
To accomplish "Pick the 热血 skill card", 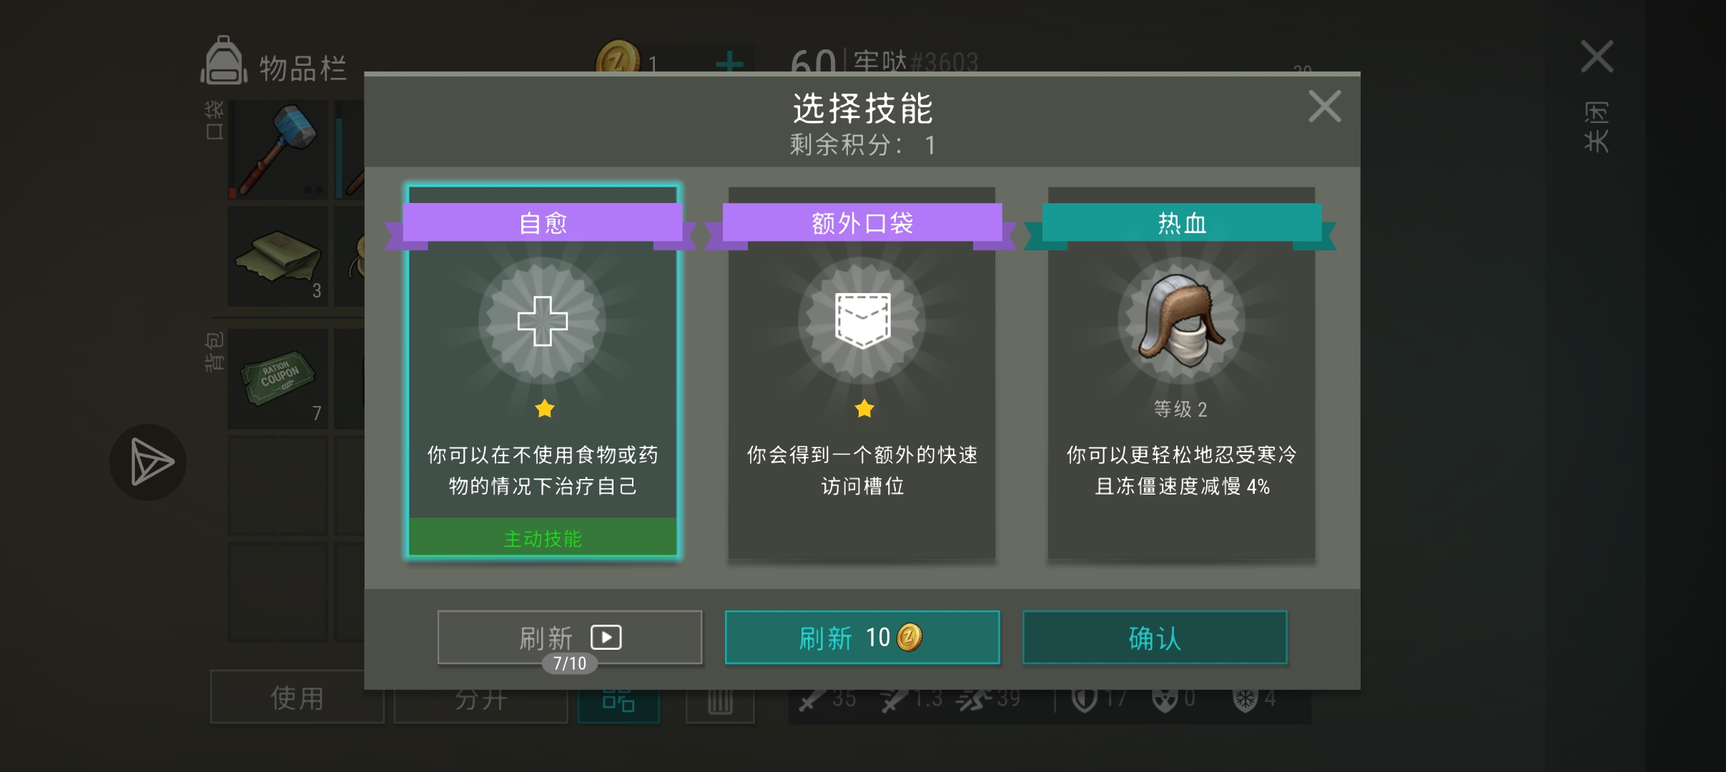I will pyautogui.click(x=1181, y=372).
